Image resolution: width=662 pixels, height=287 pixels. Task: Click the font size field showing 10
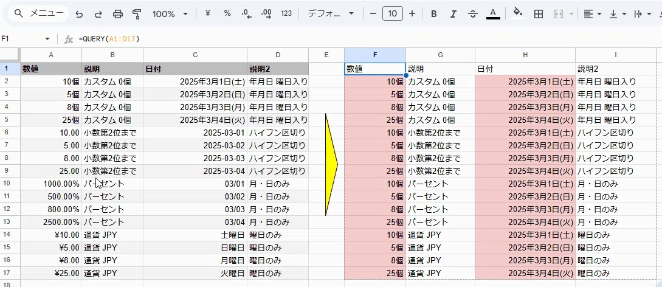[393, 13]
